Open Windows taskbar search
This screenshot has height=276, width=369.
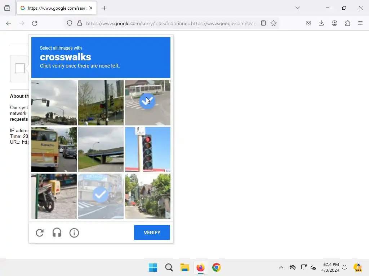[169, 267]
